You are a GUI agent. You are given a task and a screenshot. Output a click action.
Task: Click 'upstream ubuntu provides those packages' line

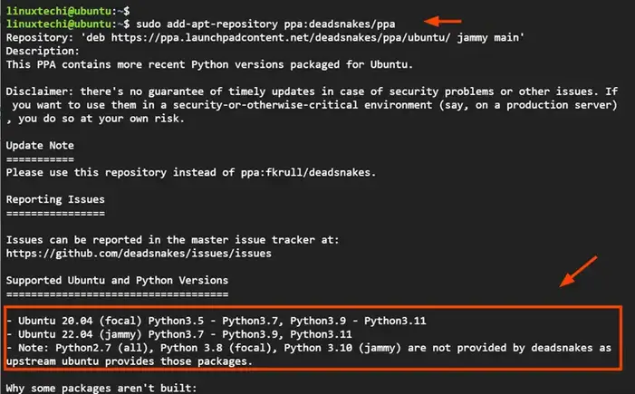[127, 360]
